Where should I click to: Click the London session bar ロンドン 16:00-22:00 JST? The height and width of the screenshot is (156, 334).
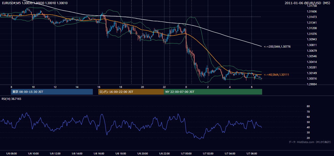pyautogui.click(x=131, y=92)
